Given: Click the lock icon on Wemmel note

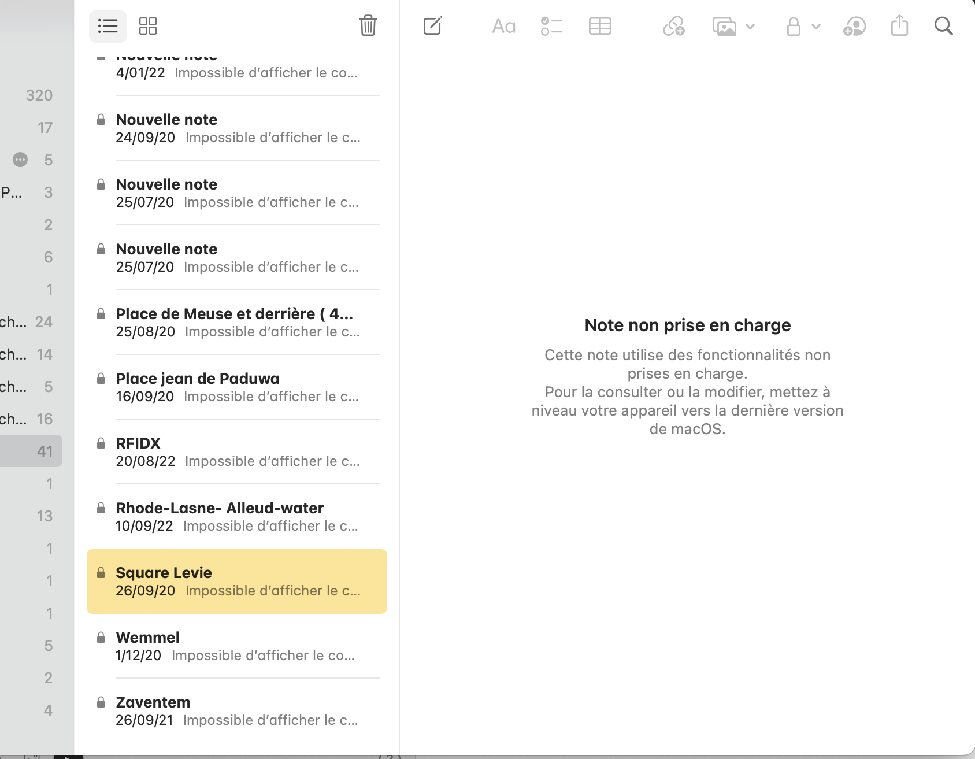Looking at the screenshot, I should (101, 638).
